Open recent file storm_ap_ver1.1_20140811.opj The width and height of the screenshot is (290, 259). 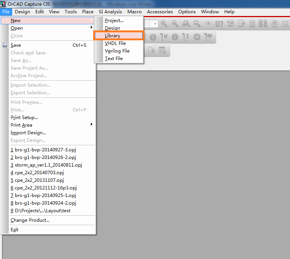pyautogui.click(x=48, y=165)
